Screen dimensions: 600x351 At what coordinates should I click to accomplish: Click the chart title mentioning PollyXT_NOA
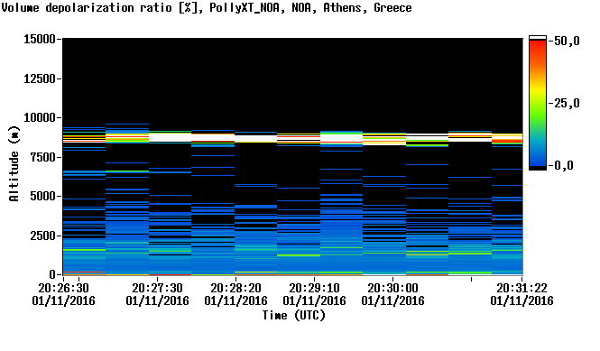(207, 7)
